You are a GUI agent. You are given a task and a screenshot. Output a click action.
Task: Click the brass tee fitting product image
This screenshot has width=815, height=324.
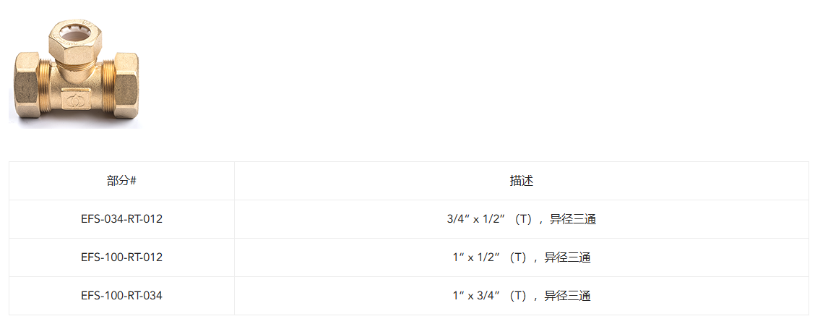pyautogui.click(x=75, y=72)
